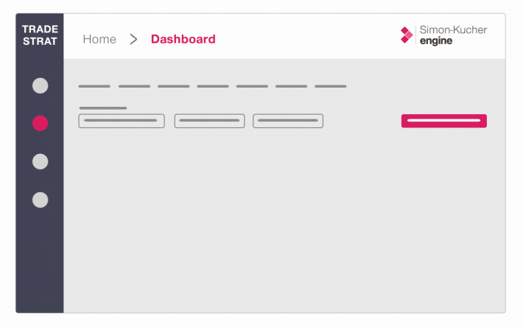This screenshot has height=327, width=523.
Task: Expand the first (widest) filter box
Action: point(122,121)
